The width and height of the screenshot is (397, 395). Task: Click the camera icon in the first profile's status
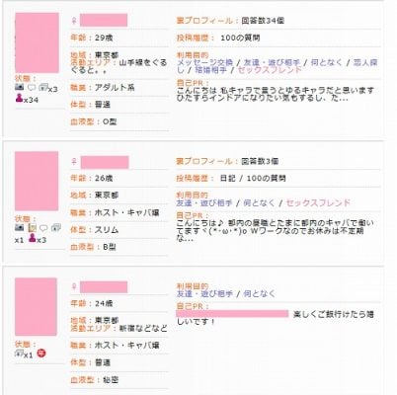20,88
